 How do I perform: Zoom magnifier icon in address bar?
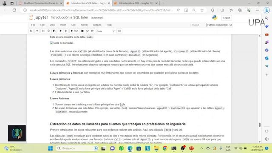point(194,10)
